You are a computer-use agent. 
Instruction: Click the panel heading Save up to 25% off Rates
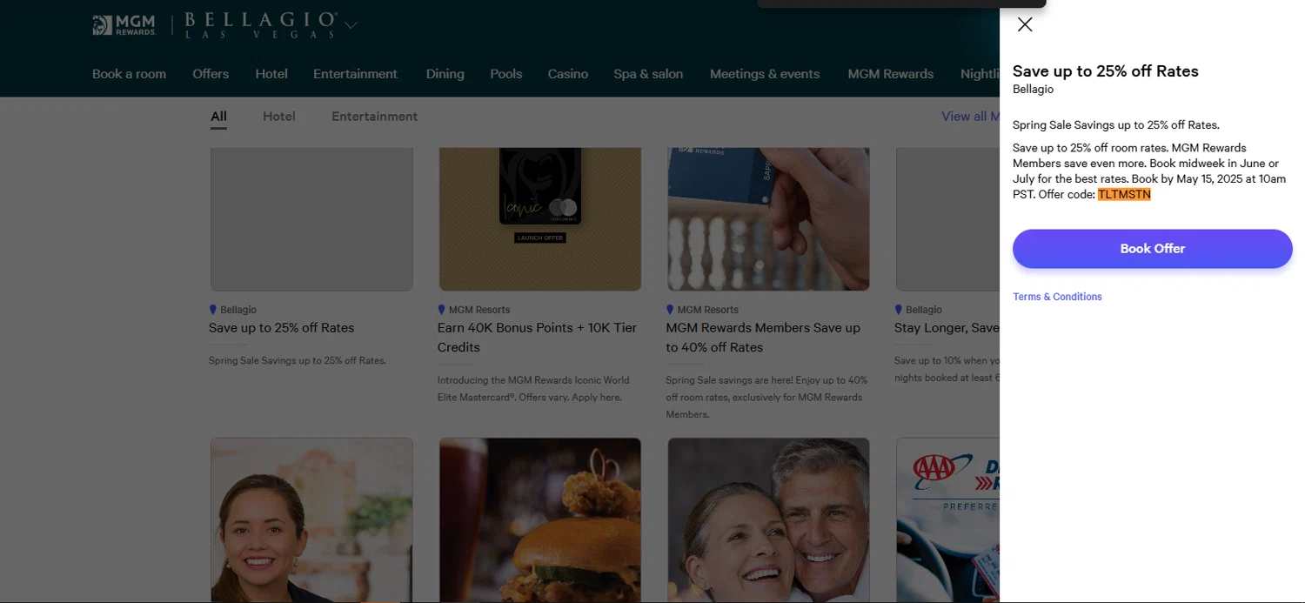tap(1105, 71)
